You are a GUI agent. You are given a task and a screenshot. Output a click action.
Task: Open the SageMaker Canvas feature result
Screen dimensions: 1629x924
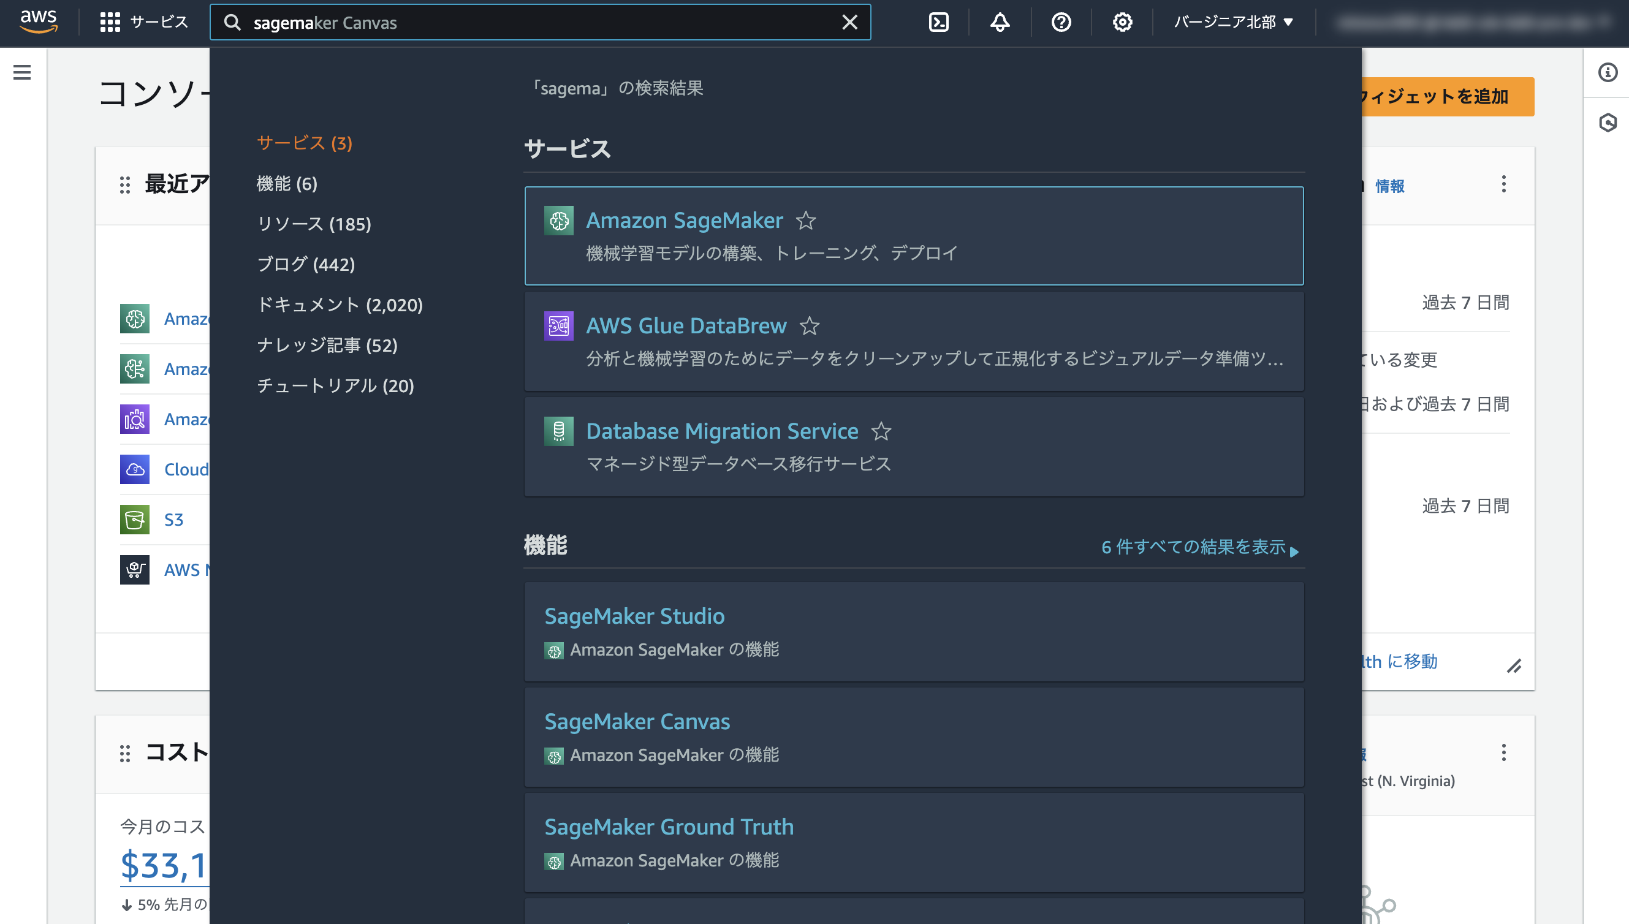point(637,722)
